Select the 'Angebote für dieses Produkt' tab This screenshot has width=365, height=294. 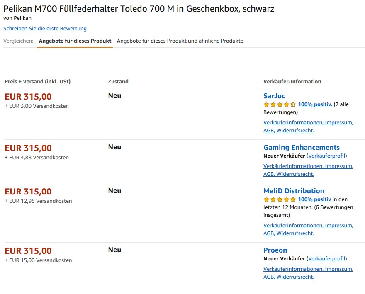(x=75, y=41)
